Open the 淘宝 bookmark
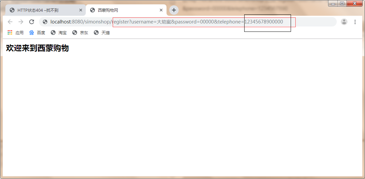The image size is (365, 179). click(x=59, y=33)
